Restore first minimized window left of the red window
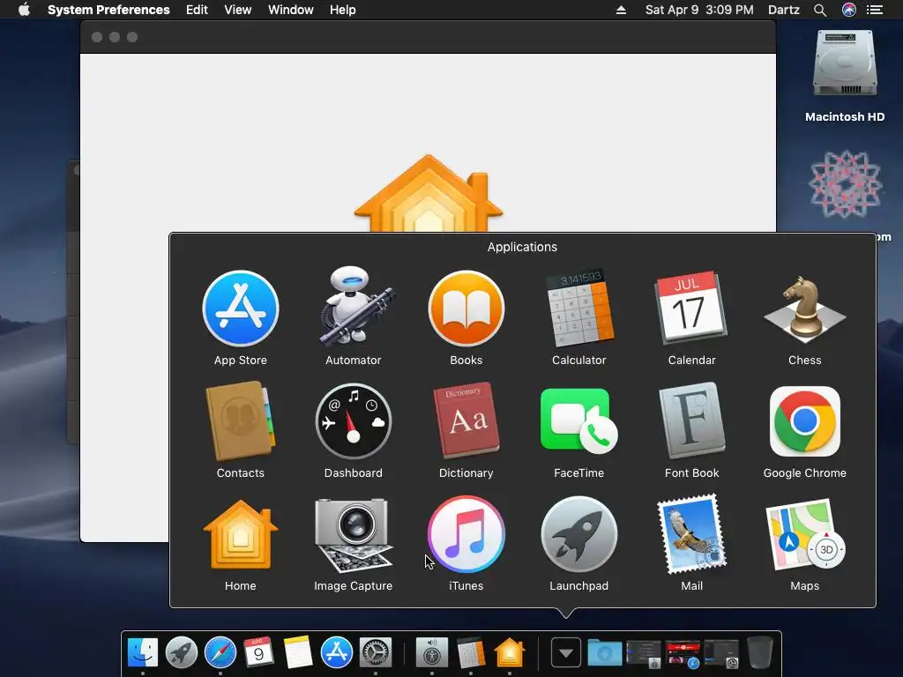Screen dimensions: 903x677 click(x=644, y=654)
